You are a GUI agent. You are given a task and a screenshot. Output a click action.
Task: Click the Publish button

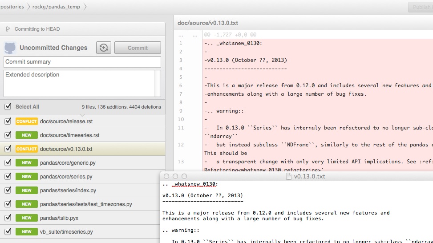[421, 7]
